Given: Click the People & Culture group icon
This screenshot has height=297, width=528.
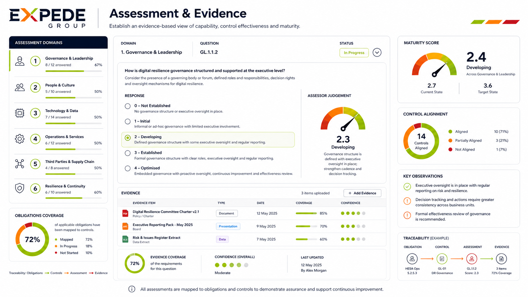Looking at the screenshot, I should (x=20, y=87).
